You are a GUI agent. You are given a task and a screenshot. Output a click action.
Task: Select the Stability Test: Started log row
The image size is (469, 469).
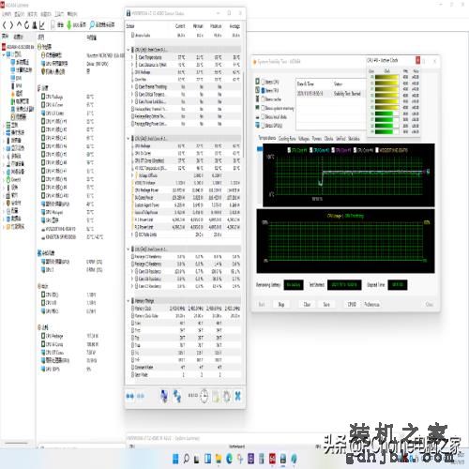tap(330, 94)
